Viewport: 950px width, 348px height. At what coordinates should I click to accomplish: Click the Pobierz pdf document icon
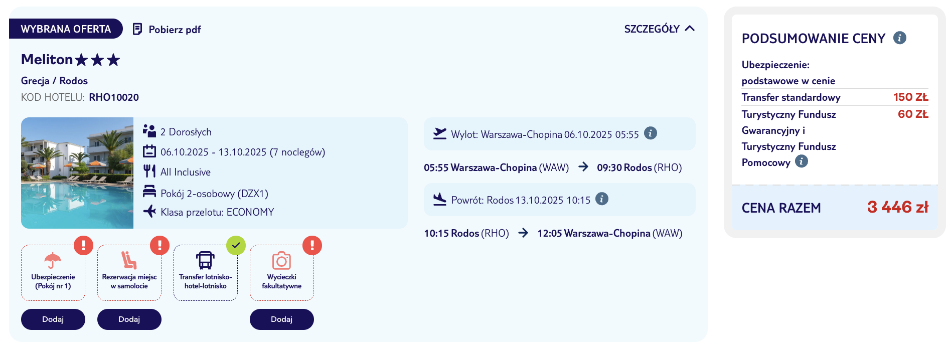(x=137, y=29)
